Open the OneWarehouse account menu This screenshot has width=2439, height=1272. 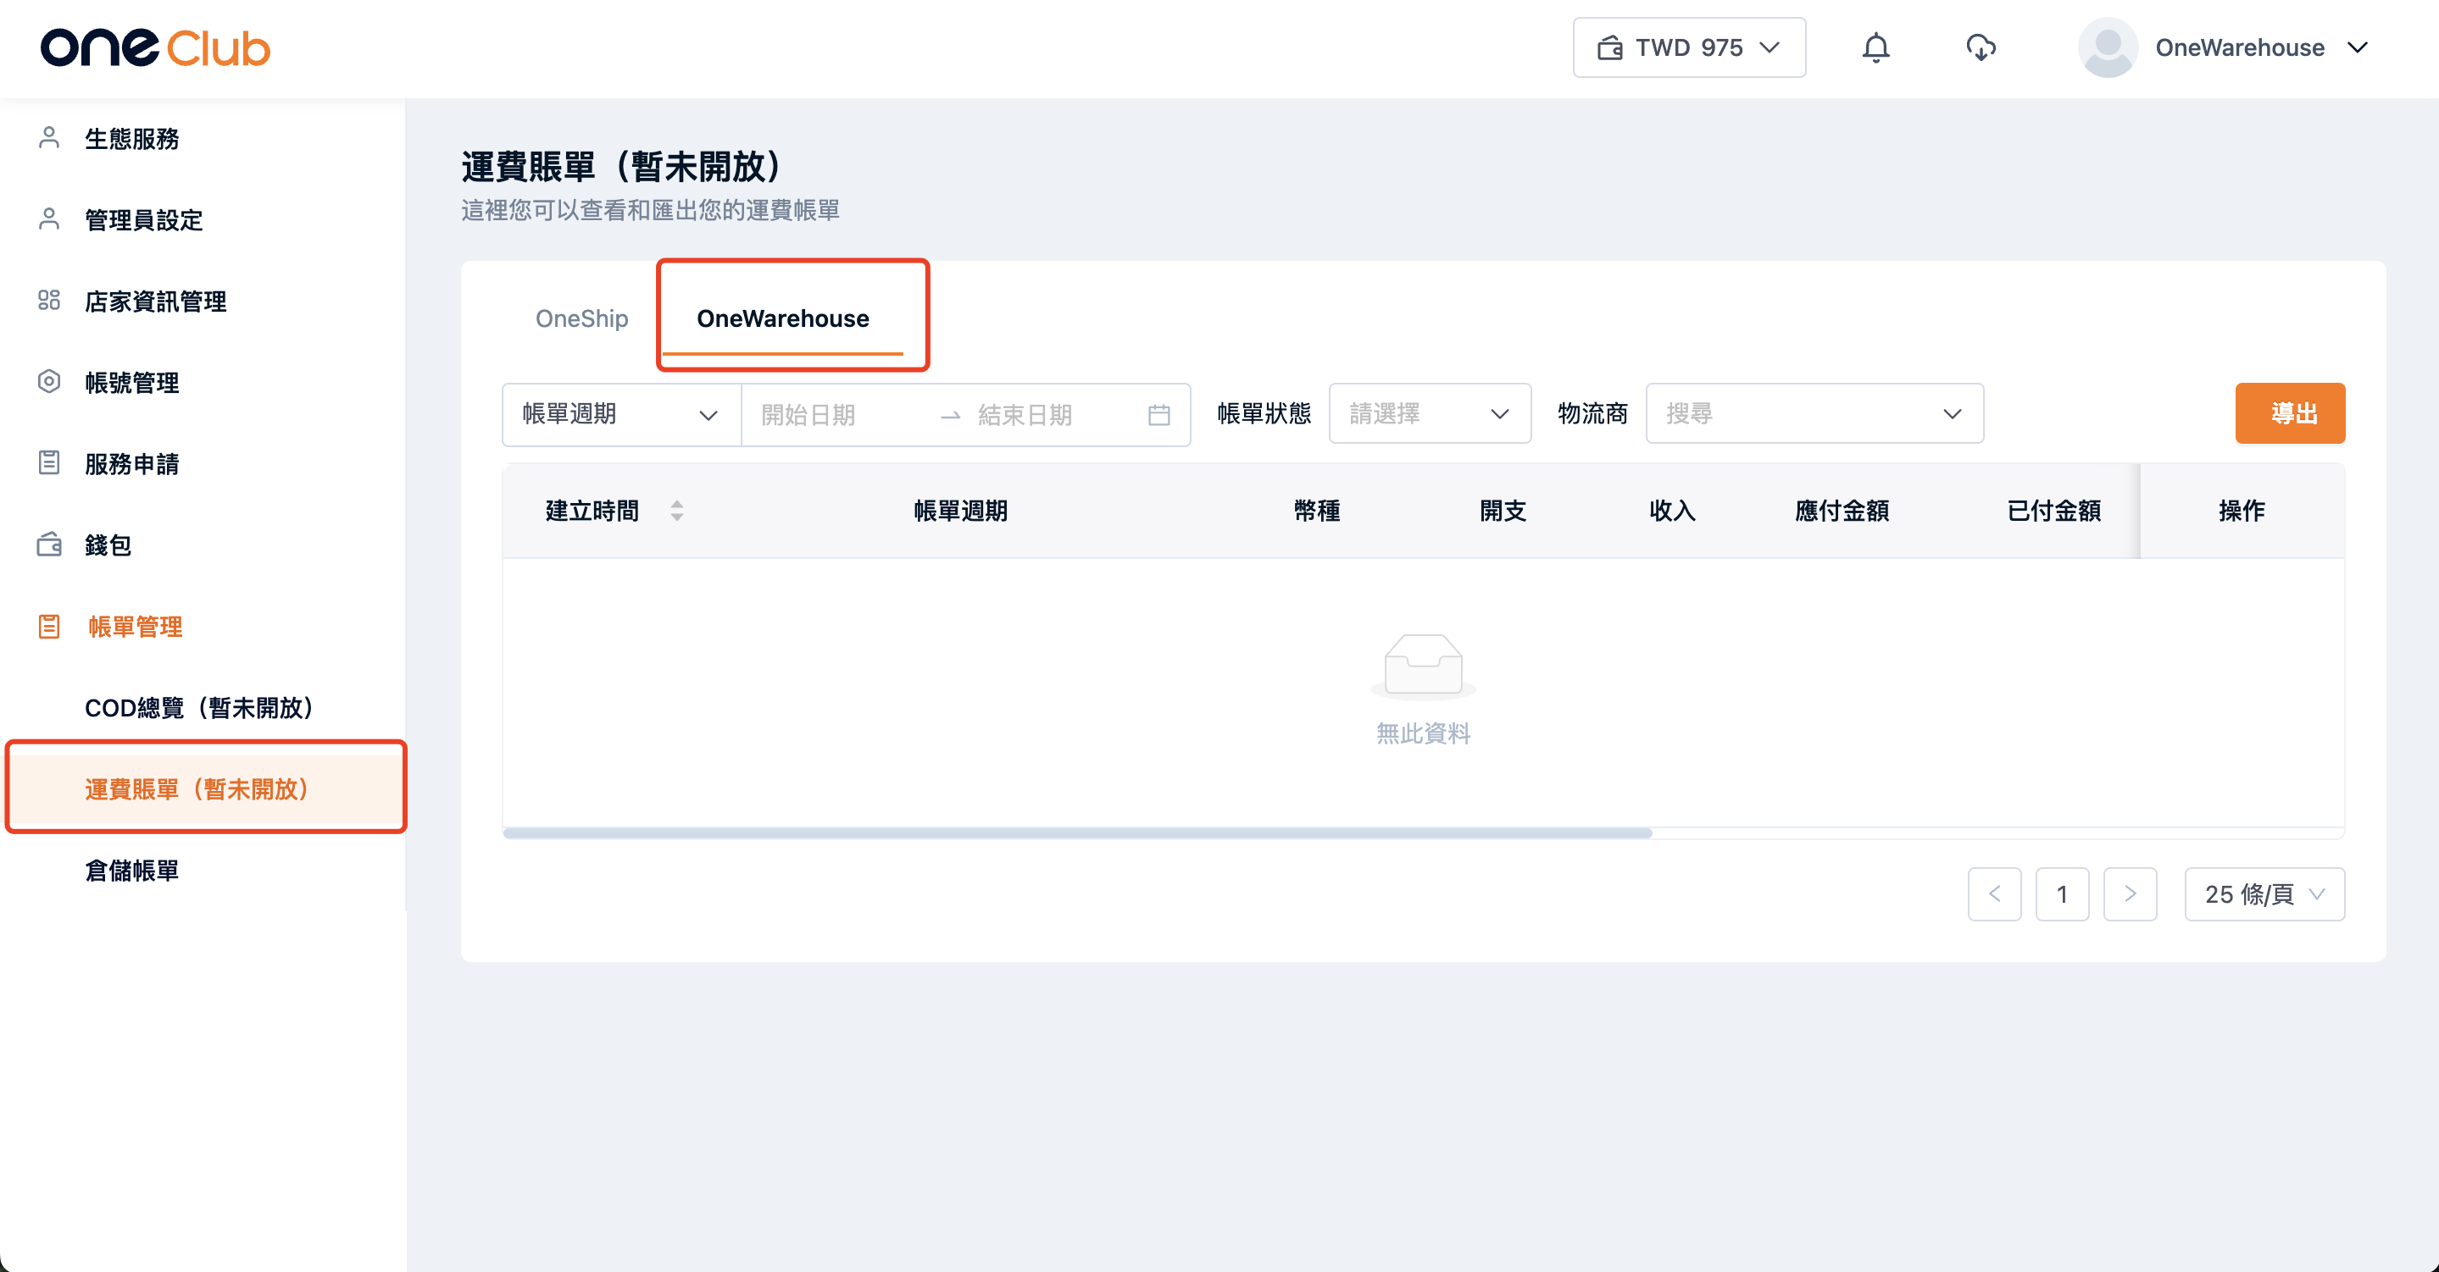(2264, 47)
